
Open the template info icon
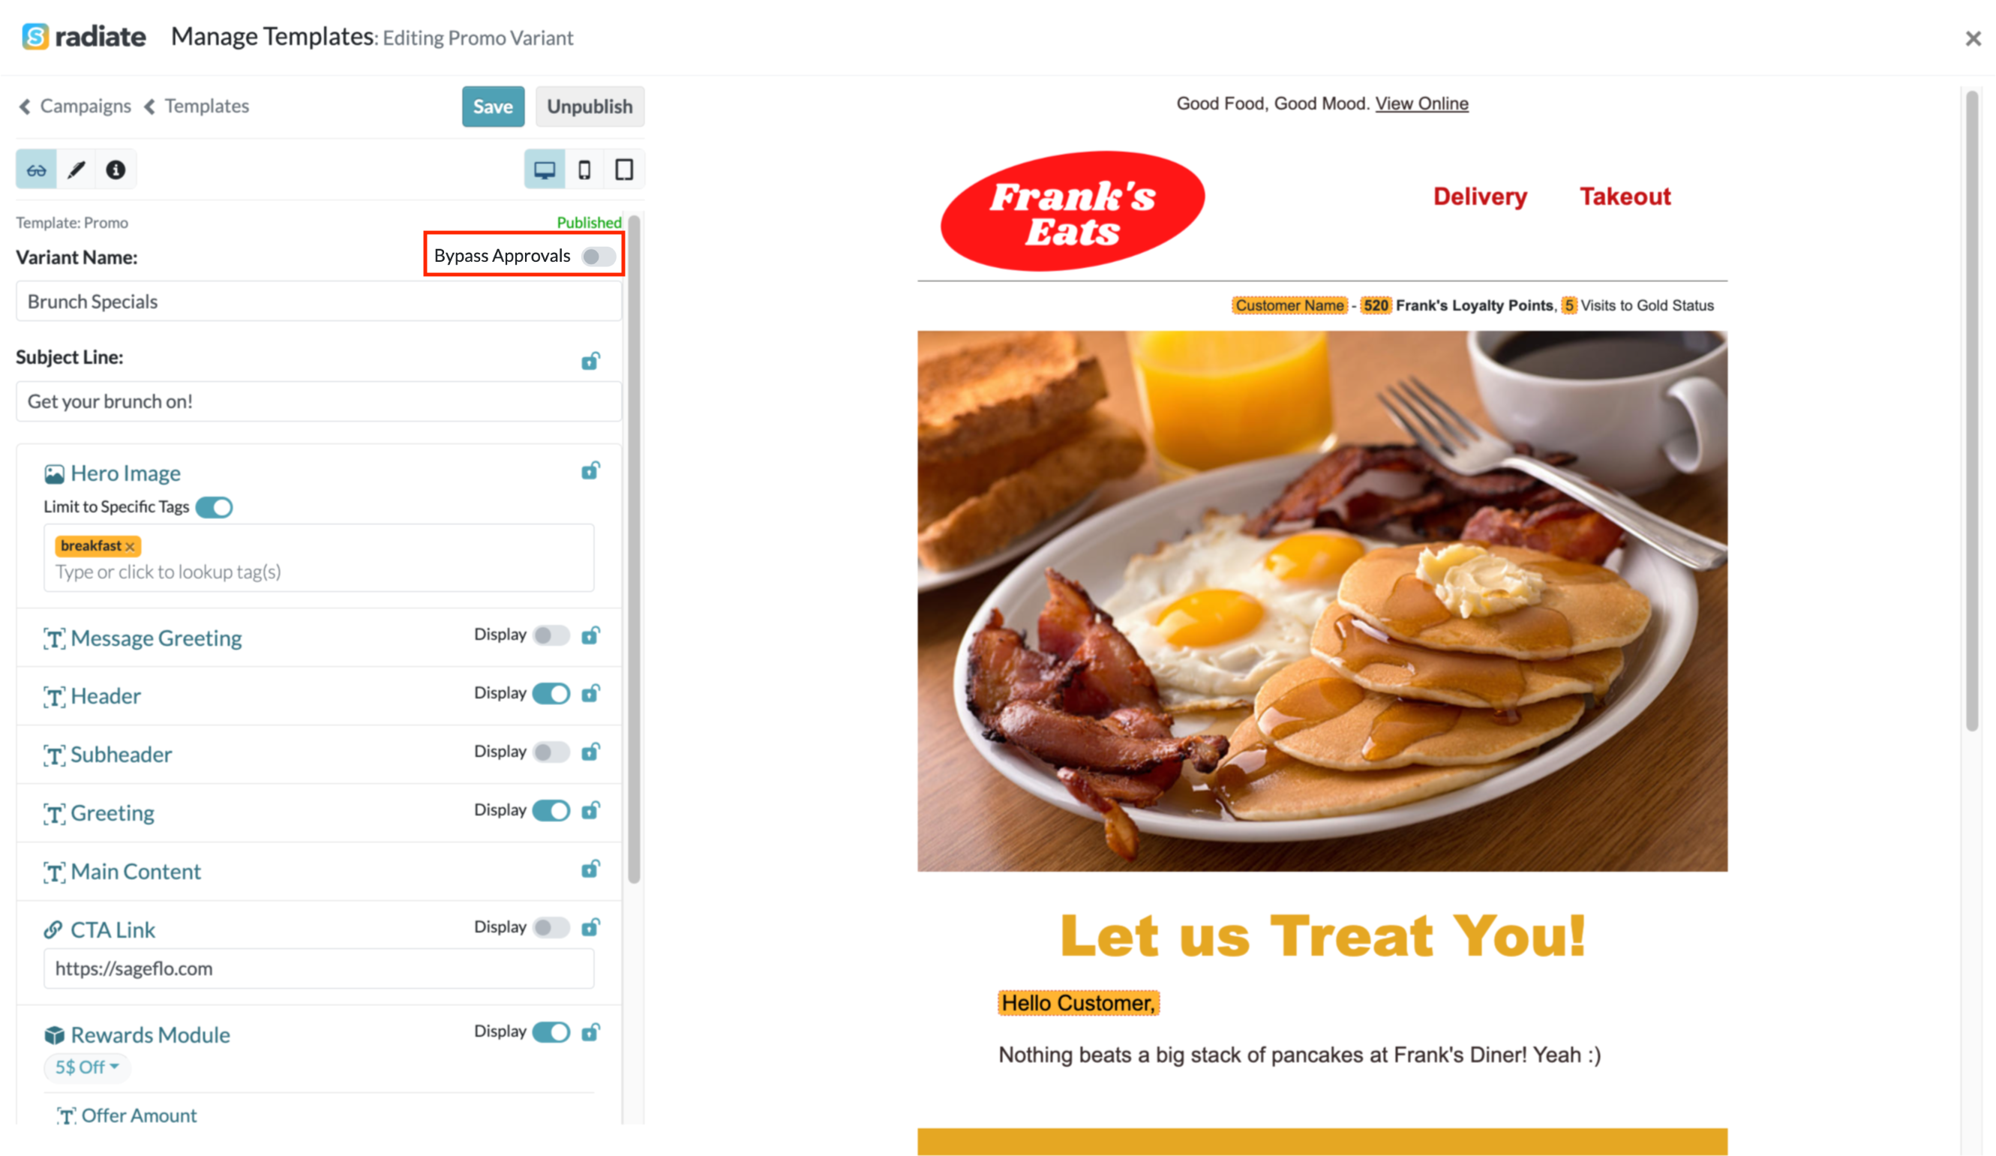tap(116, 170)
